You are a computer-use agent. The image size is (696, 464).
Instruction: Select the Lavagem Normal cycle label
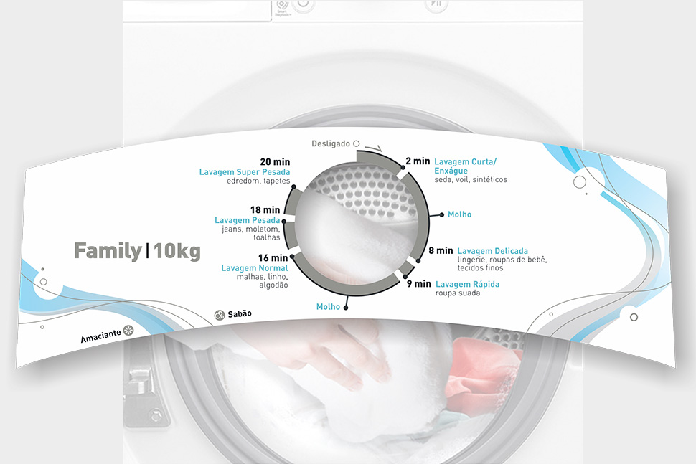[254, 268]
